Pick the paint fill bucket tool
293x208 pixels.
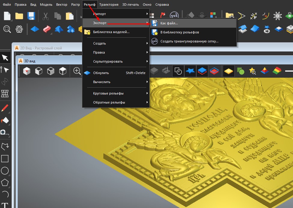click(x=5, y=120)
